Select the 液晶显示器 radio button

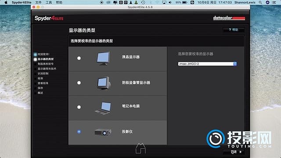(x=79, y=58)
